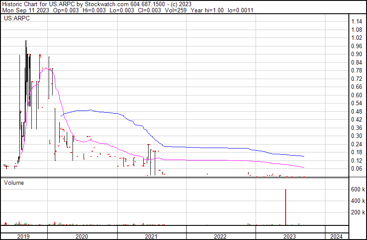Click the Stockwatch.com text in the chart header
Image resolution: width=367 pixels, height=240 pixels.
(111, 4)
